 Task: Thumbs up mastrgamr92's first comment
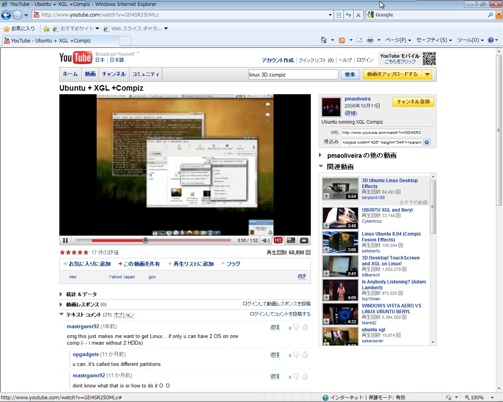point(305,327)
